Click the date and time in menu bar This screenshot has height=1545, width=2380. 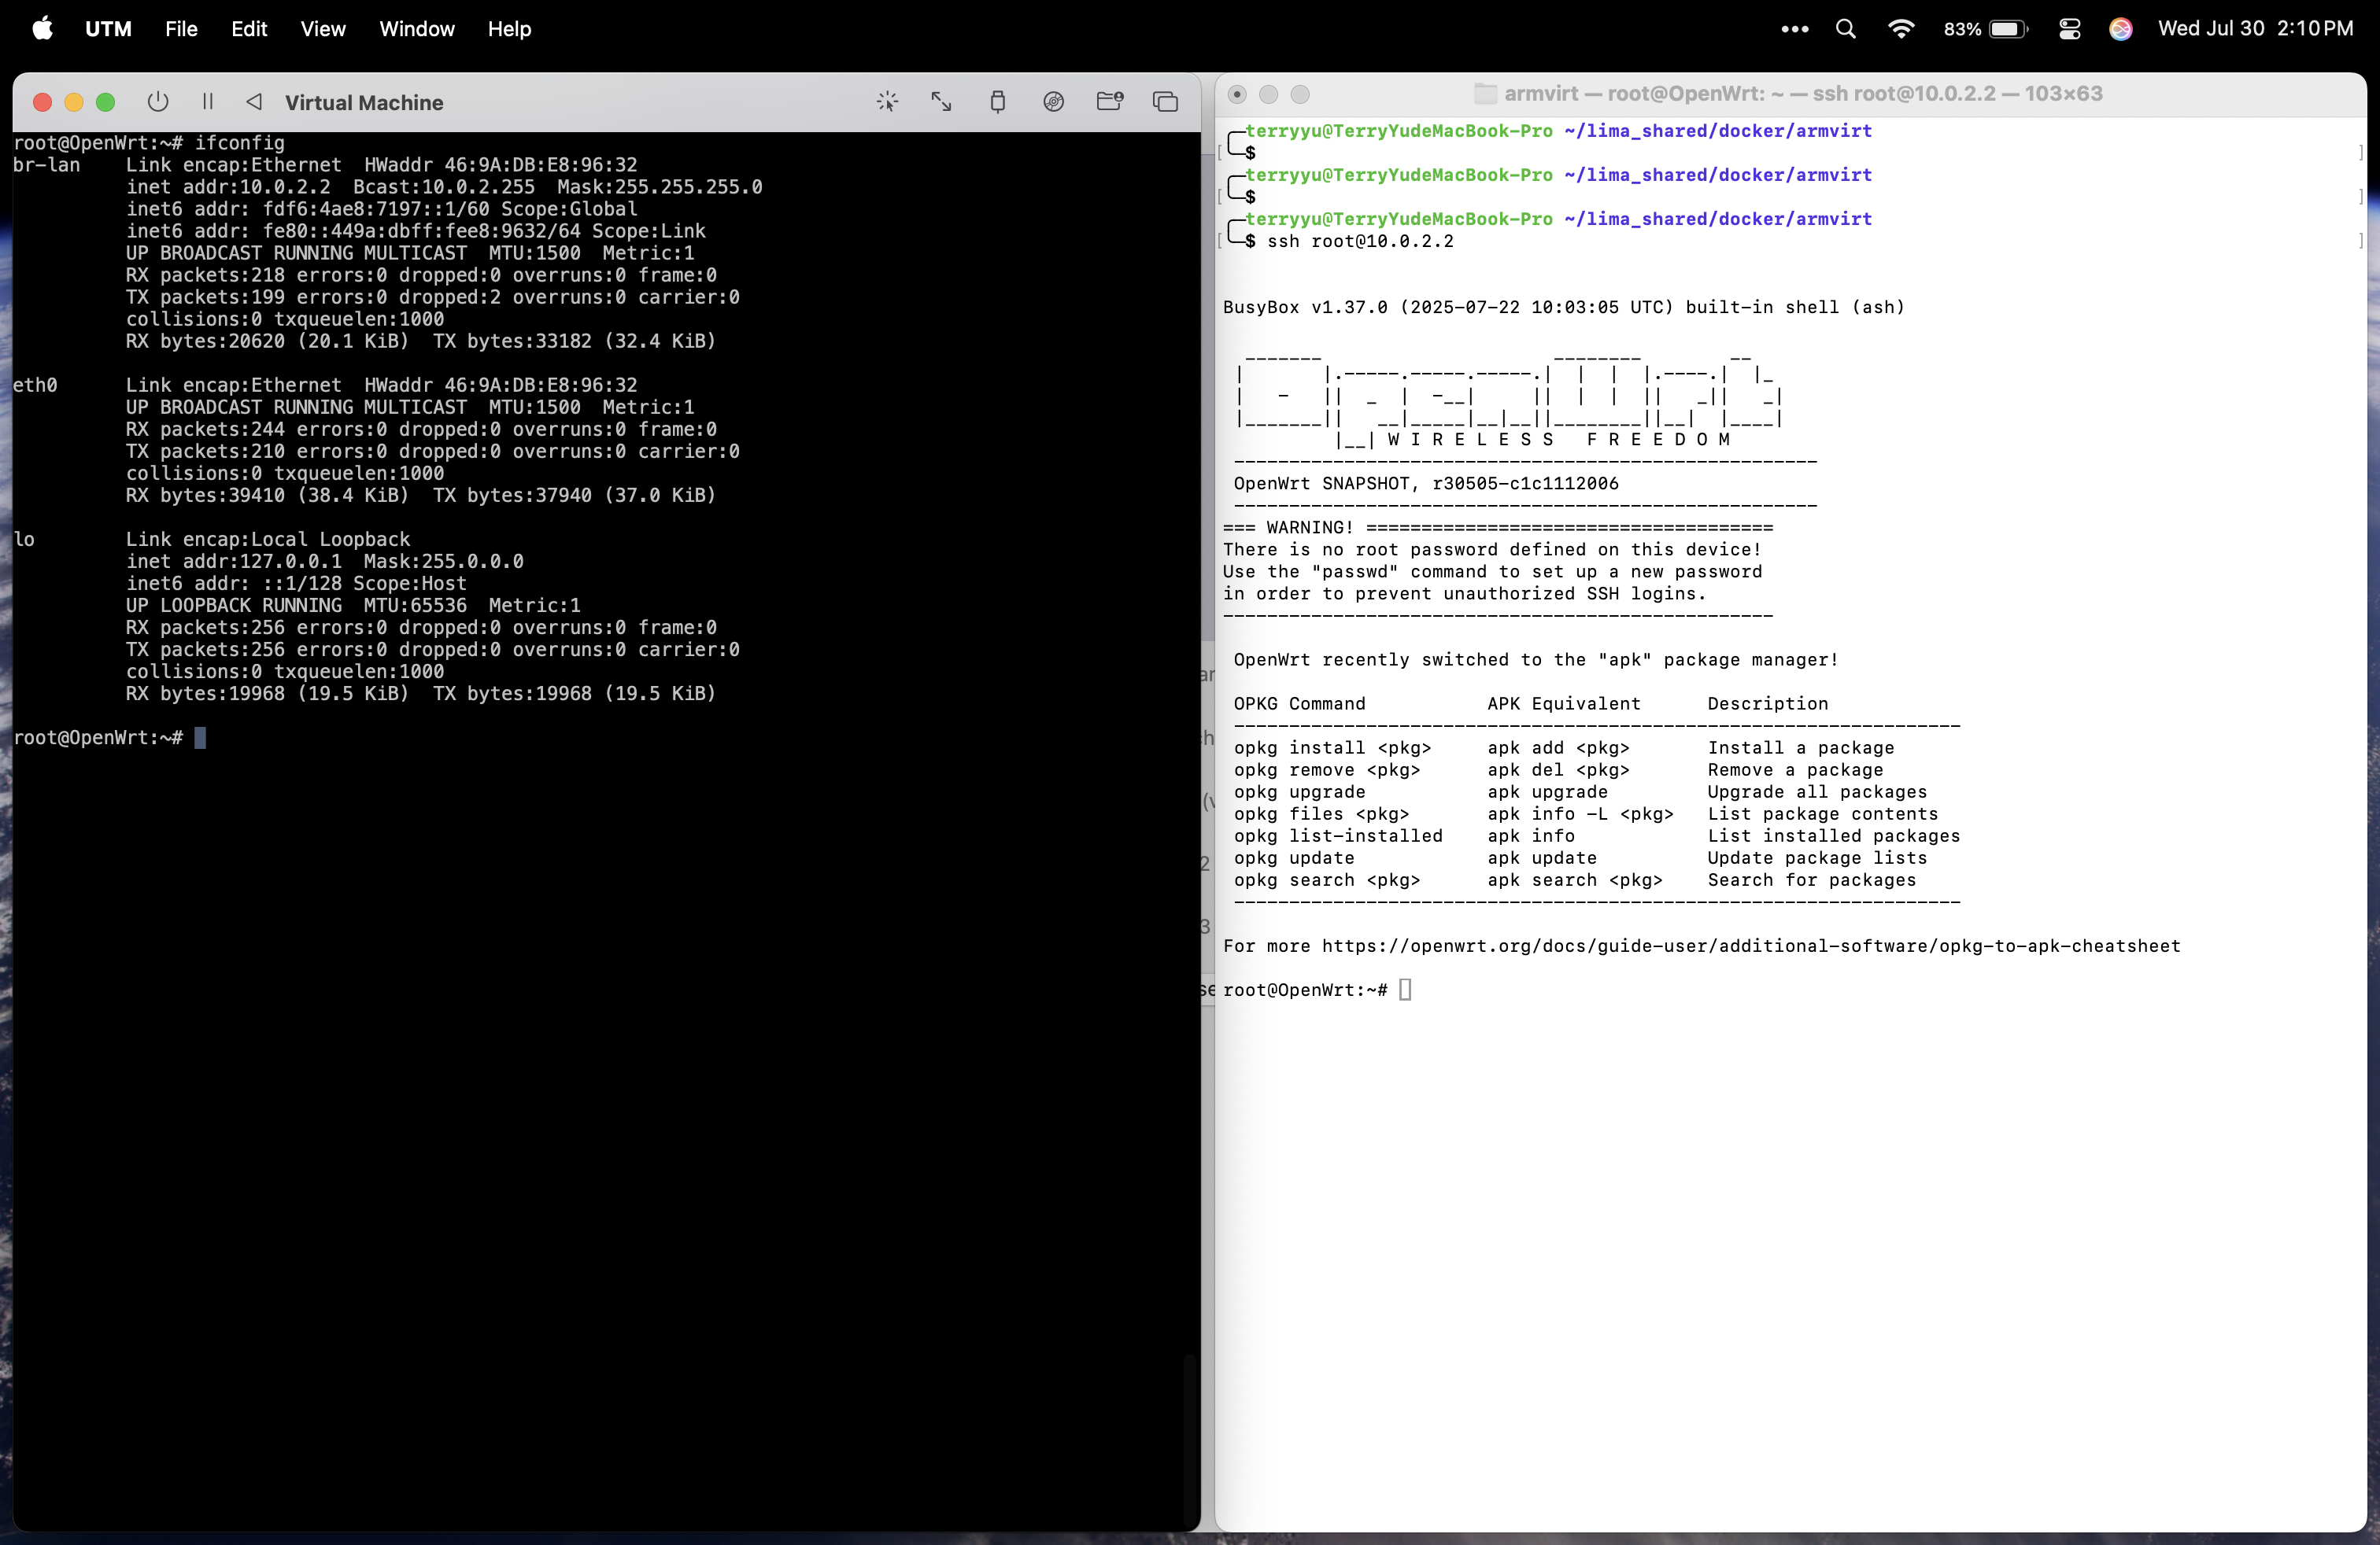pos(2256,29)
